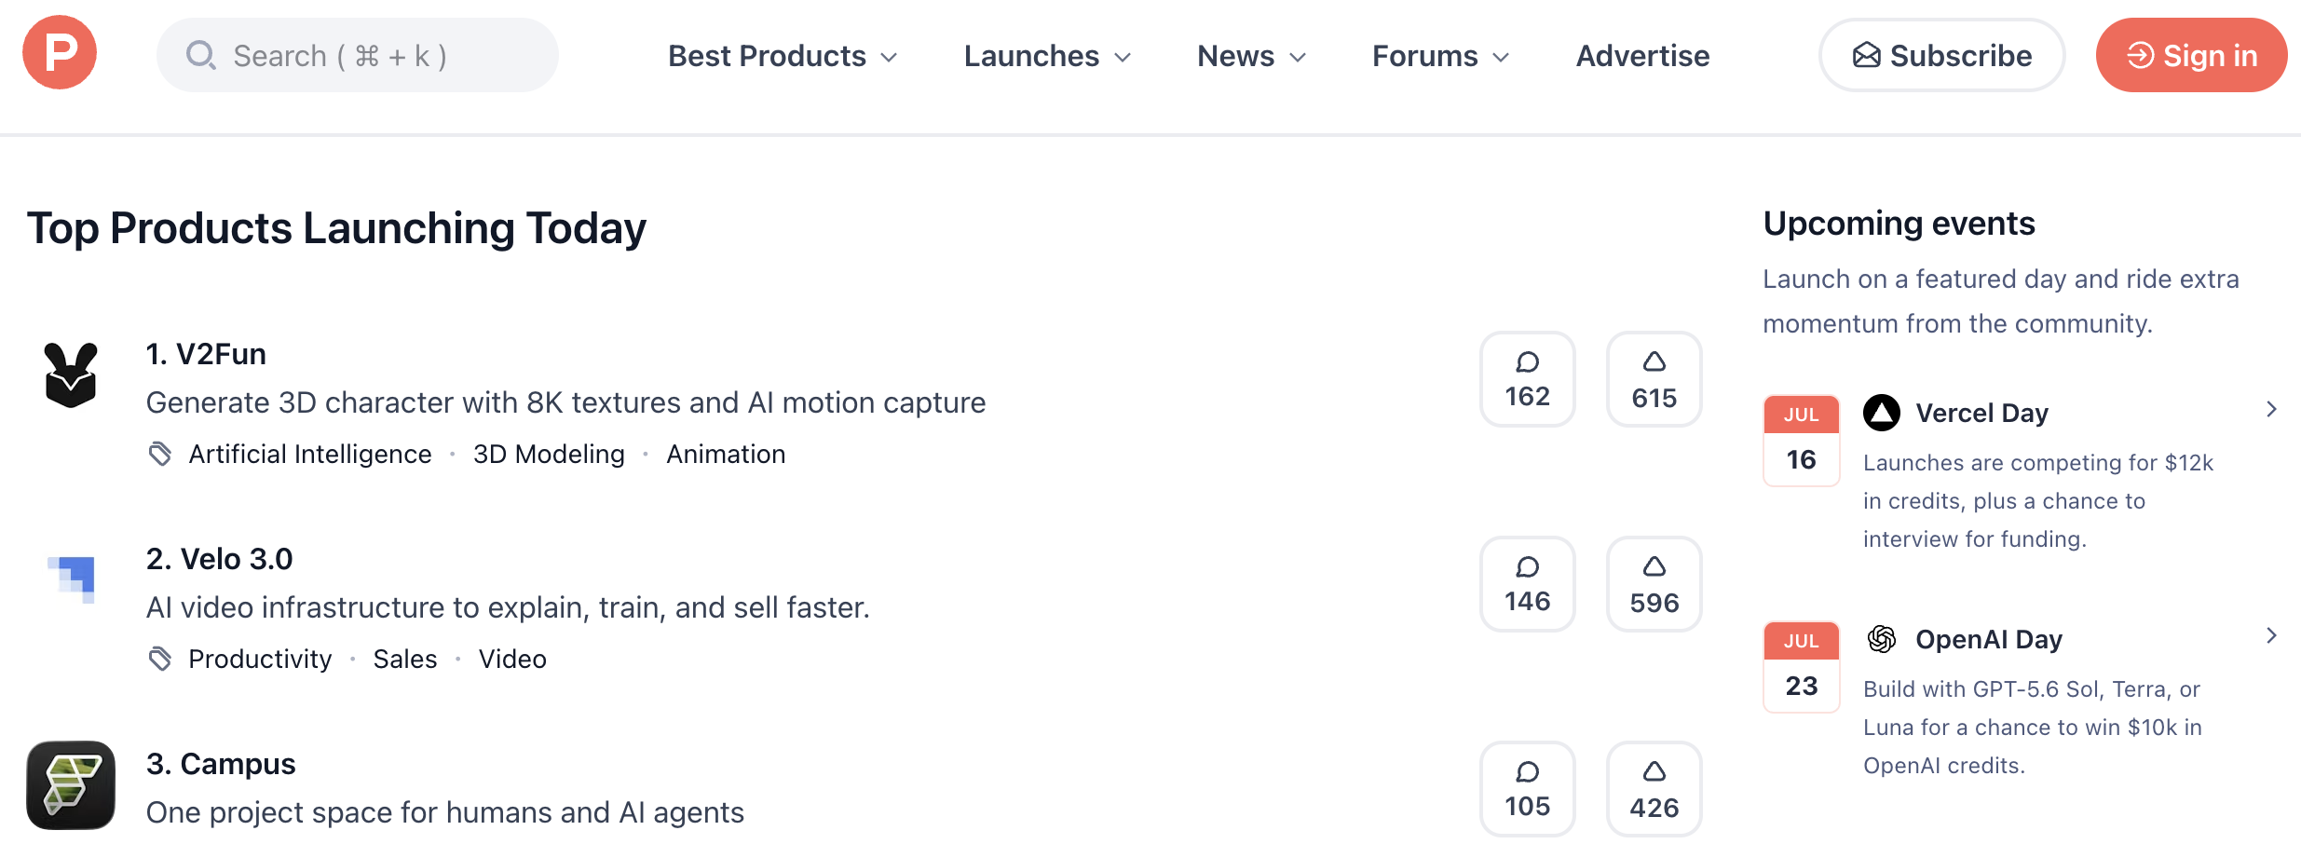Click the tag icon beside Productivity
Viewport: 2301px width, 844px height.
pos(160,659)
